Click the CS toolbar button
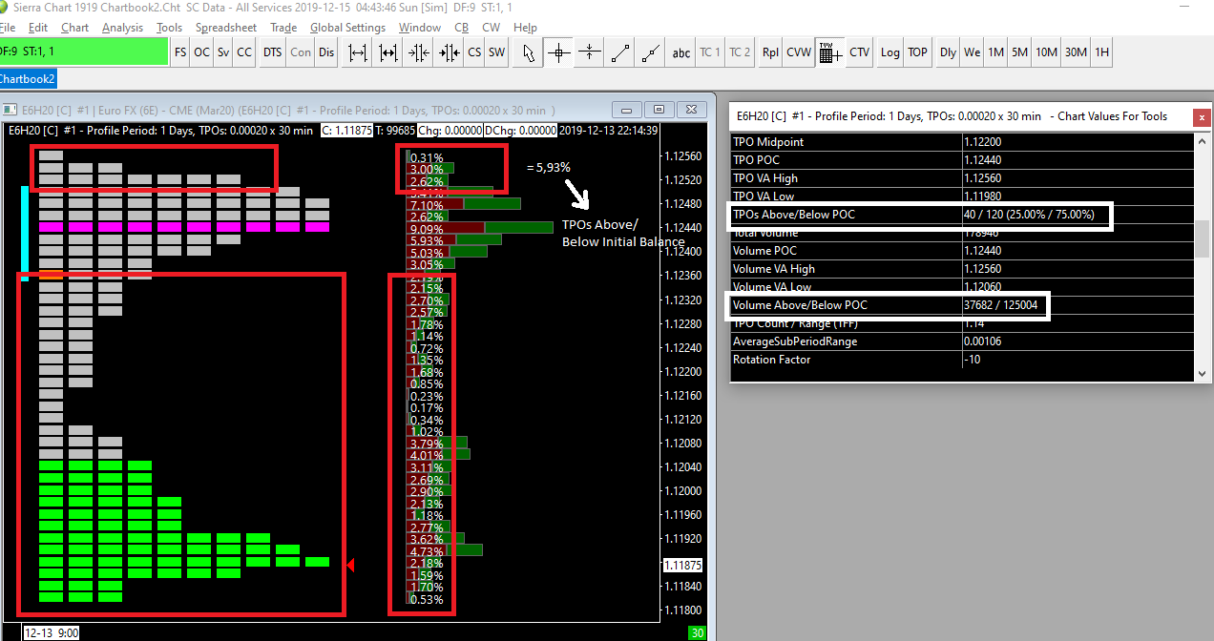 (x=474, y=52)
